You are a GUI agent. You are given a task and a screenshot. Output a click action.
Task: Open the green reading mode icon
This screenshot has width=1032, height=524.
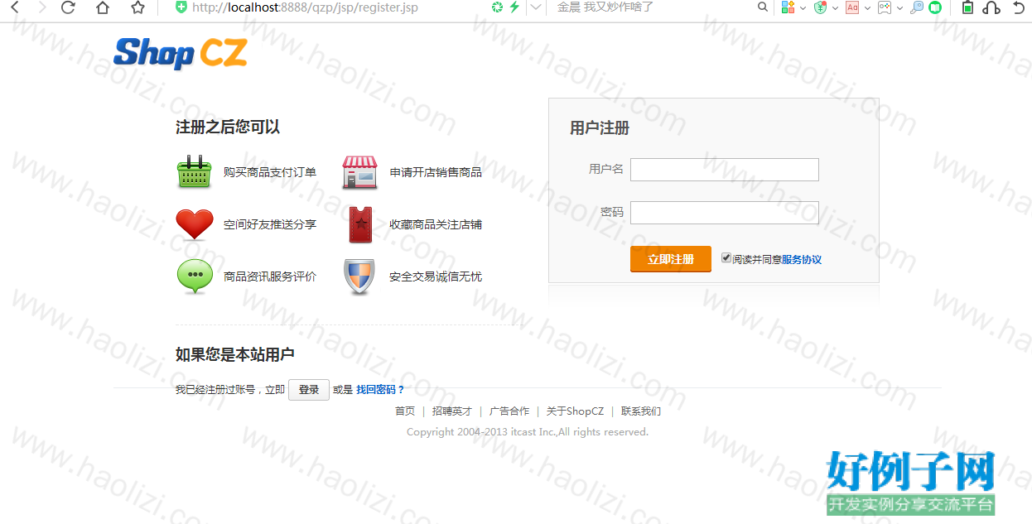point(935,7)
